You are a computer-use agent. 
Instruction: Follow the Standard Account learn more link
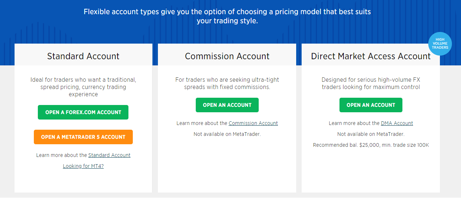coord(109,155)
